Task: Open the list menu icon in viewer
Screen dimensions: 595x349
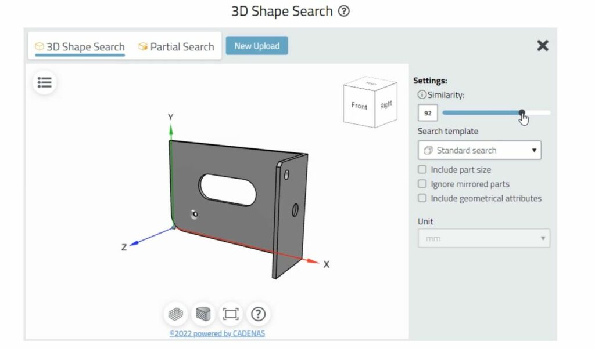Action: pyautogui.click(x=45, y=83)
